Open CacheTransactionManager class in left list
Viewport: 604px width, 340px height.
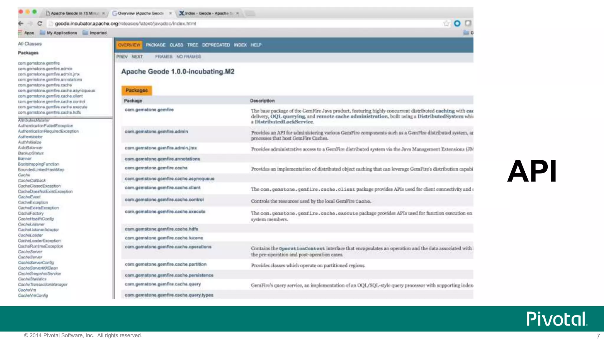pos(43,285)
